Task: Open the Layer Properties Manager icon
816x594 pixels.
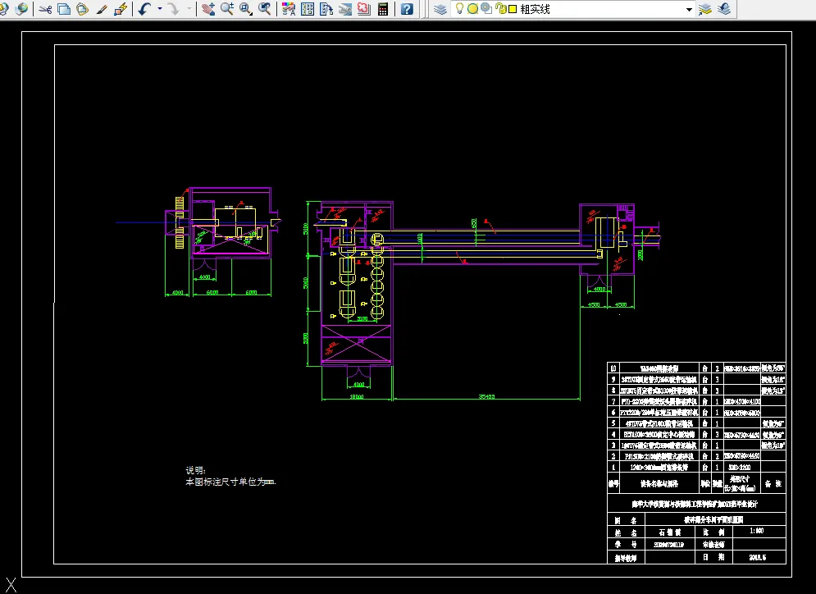Action: [x=440, y=9]
